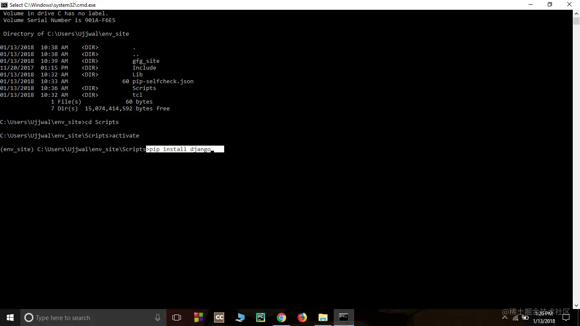580x326 pixels.
Task: Click the 'Lib' directory entry
Action: [138, 74]
